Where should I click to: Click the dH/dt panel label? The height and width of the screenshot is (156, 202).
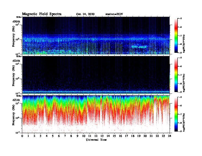tap(16, 21)
